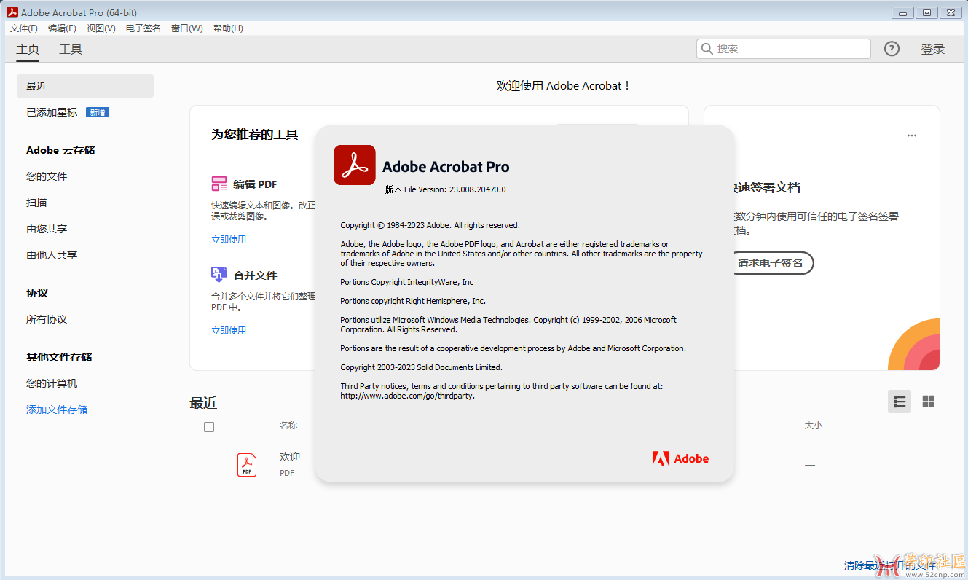Switch to grid thumbnail view
Viewport: 968px width, 580px height.
click(x=929, y=401)
